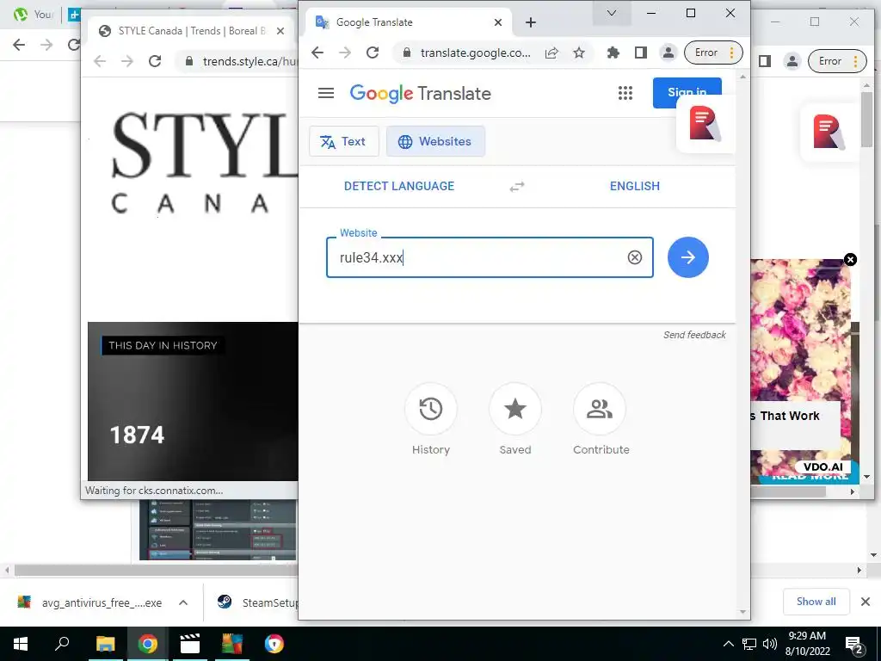Click the Website URL input field
Viewport: 881px width, 661px height.
(x=490, y=257)
